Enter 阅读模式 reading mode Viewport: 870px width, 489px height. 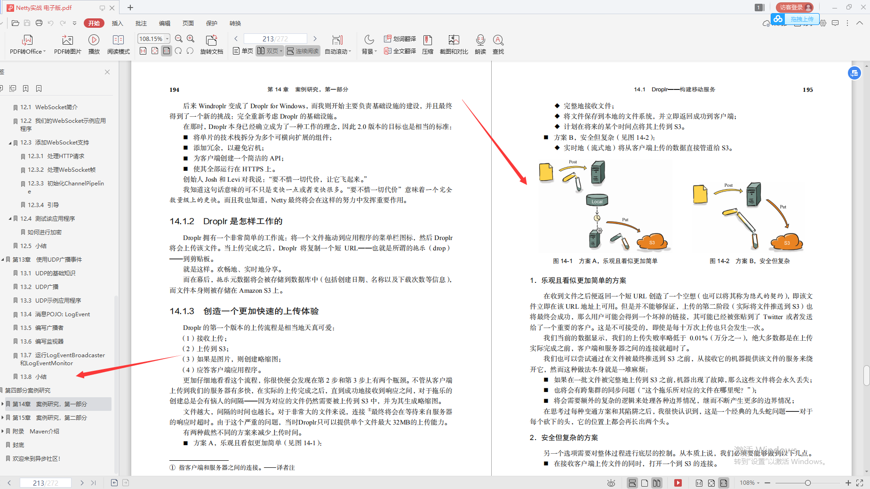pyautogui.click(x=119, y=45)
